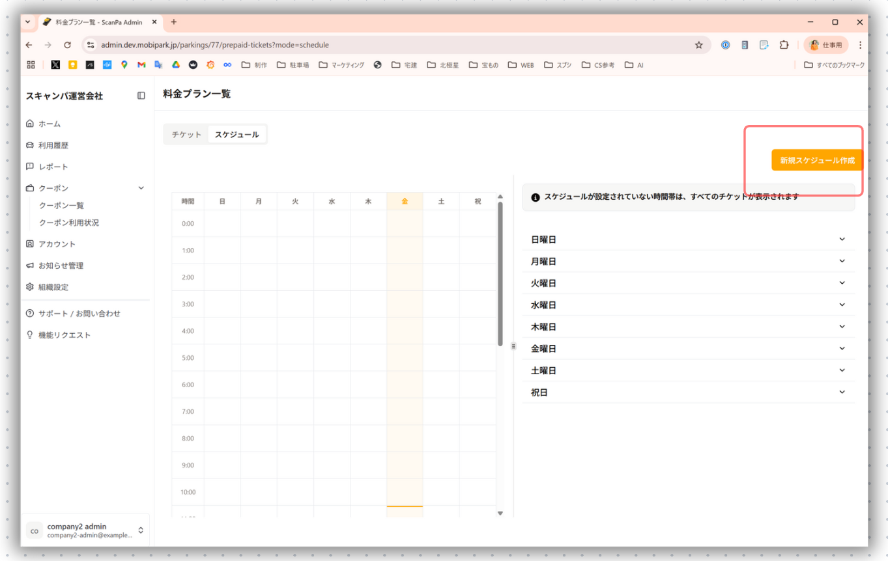888x561 pixels.
Task: Open 利用履歴 usage history
Action: pos(53,145)
